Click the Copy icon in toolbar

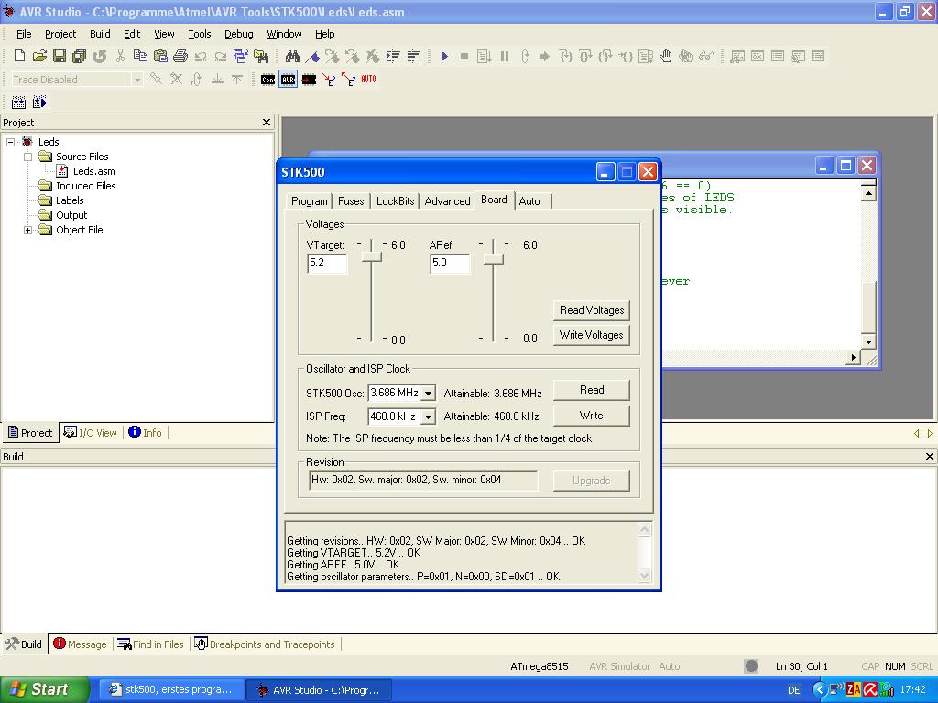[140, 56]
